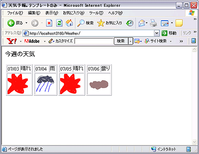Viewport: 199px width, 154px height.
Task: Expand more Yahoo toolbar items chevron
Action: (x=181, y=41)
